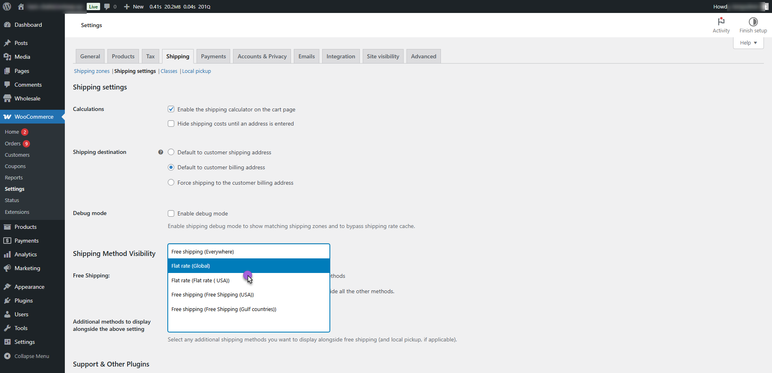Expand the Help dropdown
This screenshot has height=373, width=772.
[x=748, y=43]
